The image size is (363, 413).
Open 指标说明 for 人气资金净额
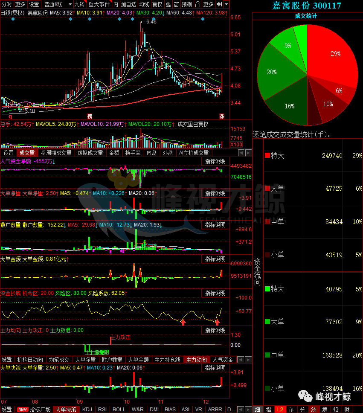215,161
